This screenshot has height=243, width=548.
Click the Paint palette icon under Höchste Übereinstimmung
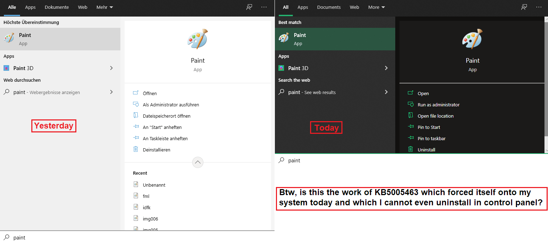(9, 38)
